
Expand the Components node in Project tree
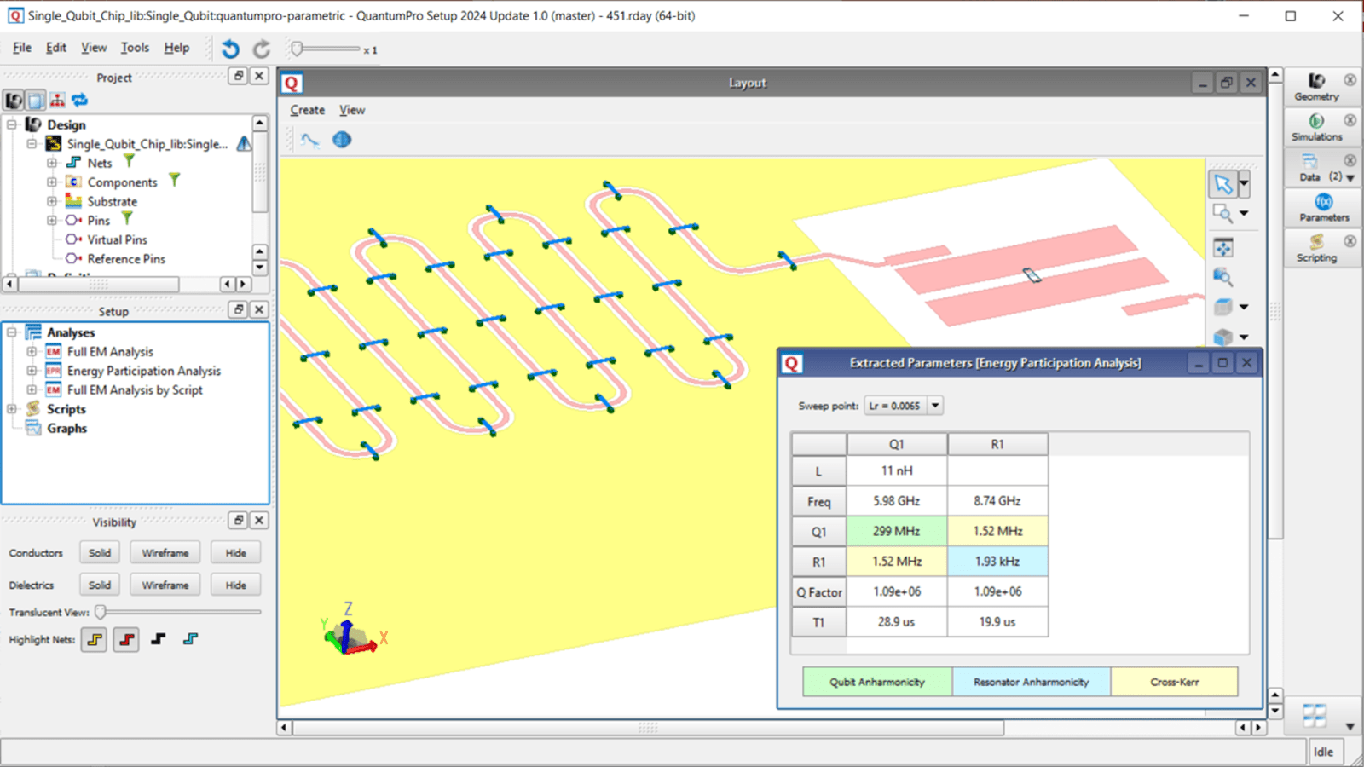point(52,182)
